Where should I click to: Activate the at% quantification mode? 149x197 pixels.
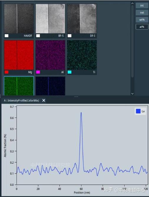tap(142, 27)
